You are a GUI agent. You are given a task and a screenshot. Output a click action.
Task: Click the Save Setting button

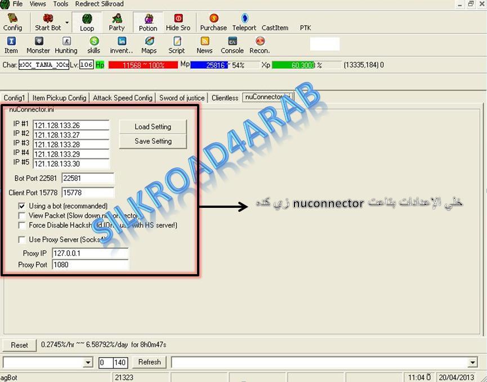click(x=153, y=141)
